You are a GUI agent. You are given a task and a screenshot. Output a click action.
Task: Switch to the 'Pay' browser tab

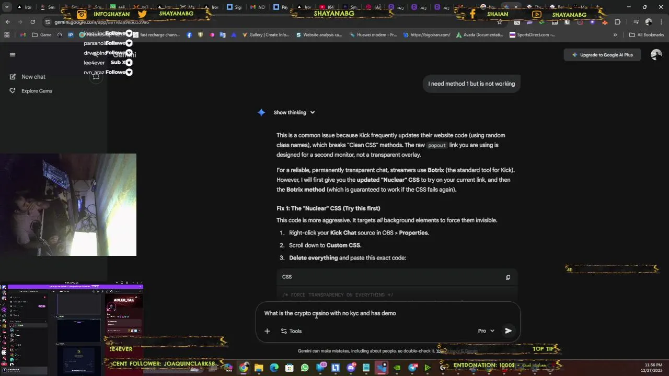click(x=281, y=7)
